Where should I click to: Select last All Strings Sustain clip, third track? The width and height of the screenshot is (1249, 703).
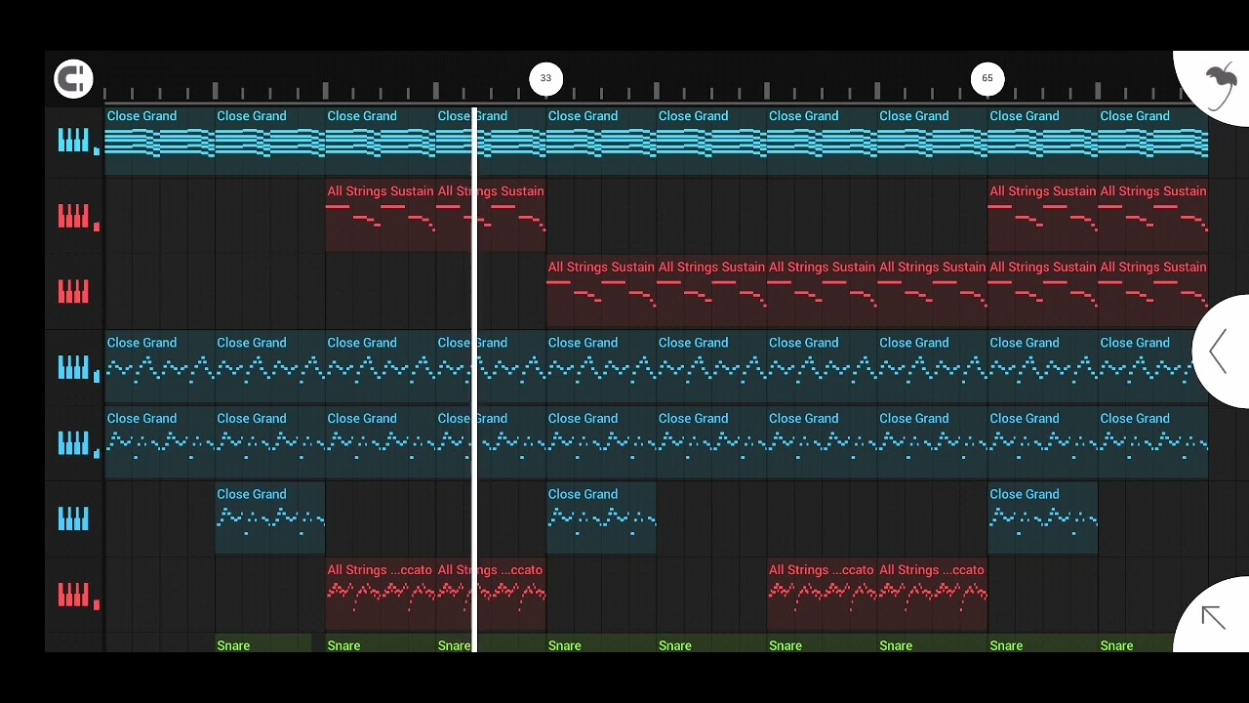coord(1153,291)
